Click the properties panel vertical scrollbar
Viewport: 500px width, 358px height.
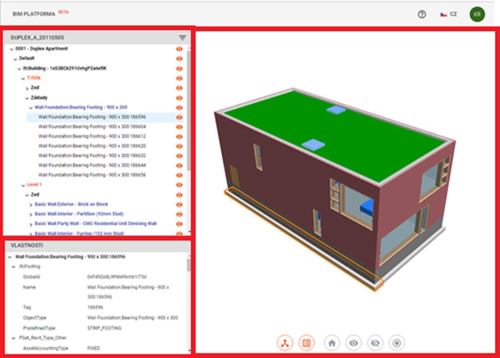[189, 266]
